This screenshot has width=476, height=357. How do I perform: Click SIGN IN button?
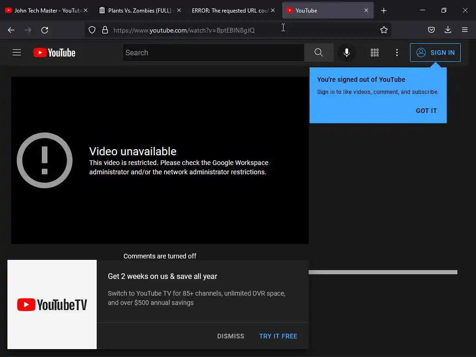coord(435,53)
